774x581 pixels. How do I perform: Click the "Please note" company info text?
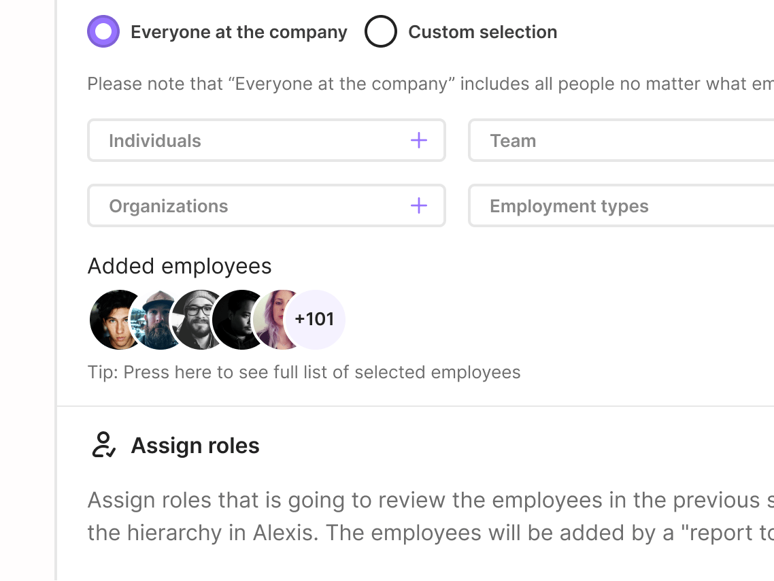[430, 84]
